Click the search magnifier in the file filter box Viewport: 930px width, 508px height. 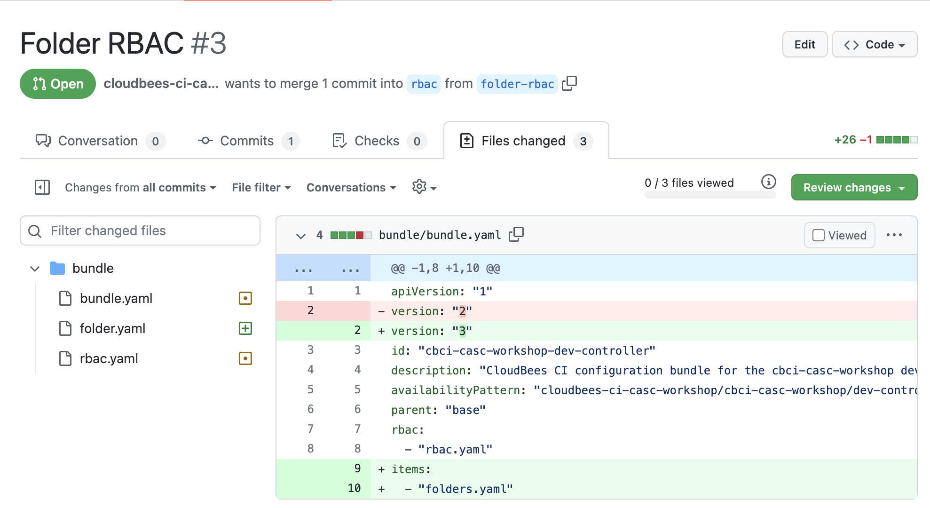coord(34,231)
